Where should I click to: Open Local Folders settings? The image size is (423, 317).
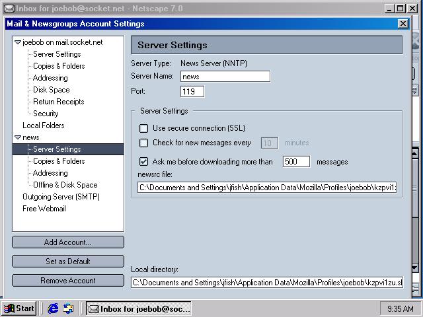click(43, 125)
